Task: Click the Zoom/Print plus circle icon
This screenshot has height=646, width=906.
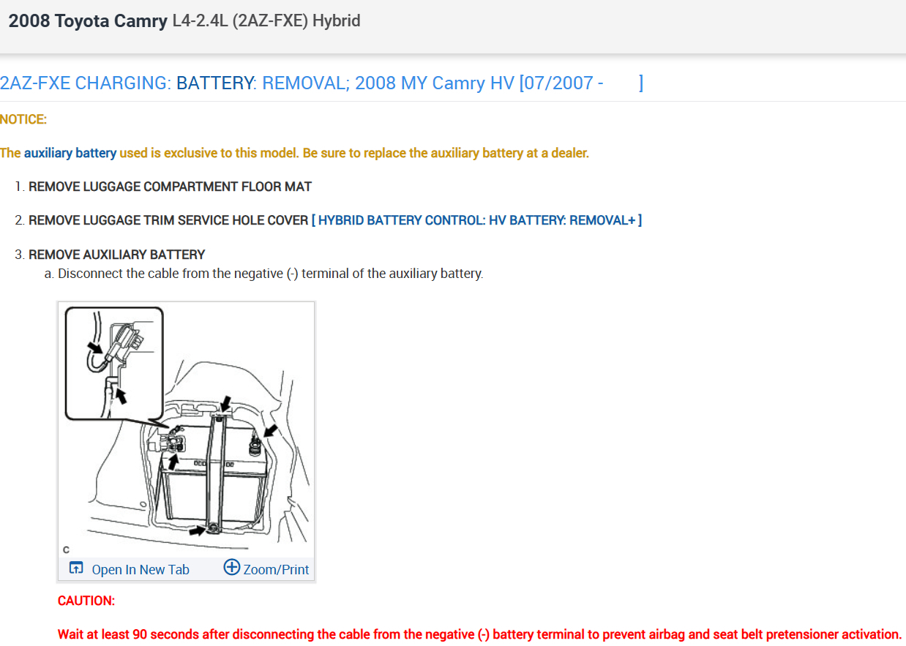Action: 231,568
